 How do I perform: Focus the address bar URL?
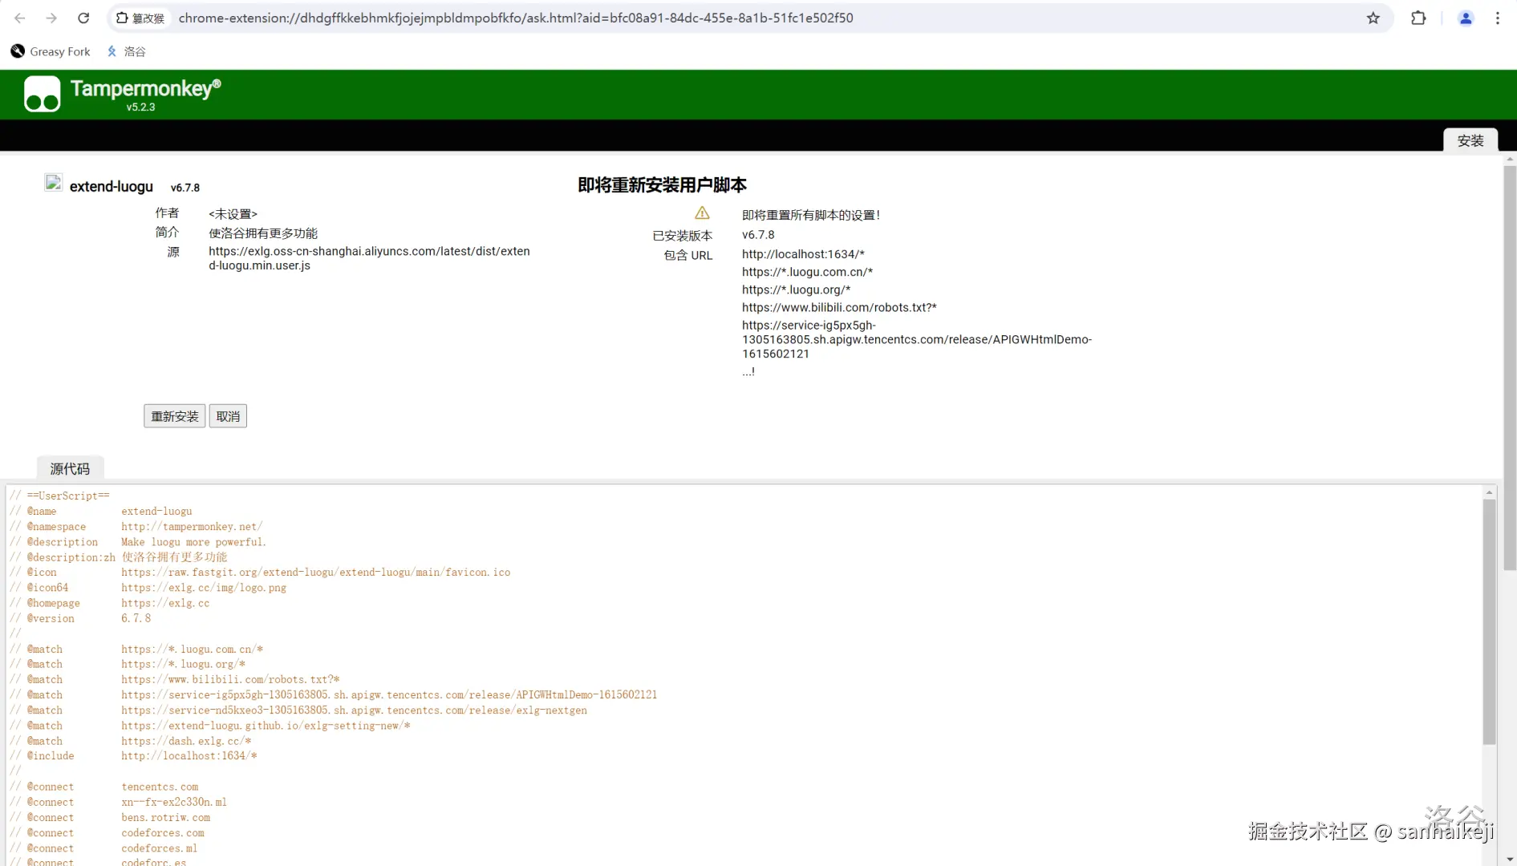516,18
